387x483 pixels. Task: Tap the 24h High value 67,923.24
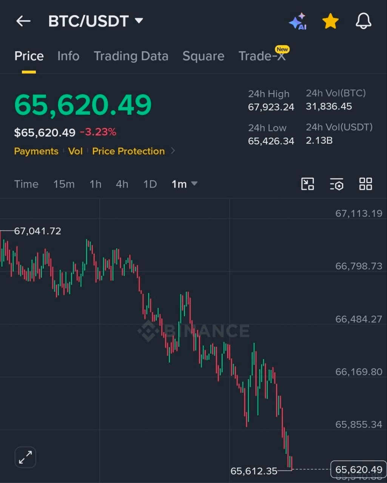click(271, 107)
